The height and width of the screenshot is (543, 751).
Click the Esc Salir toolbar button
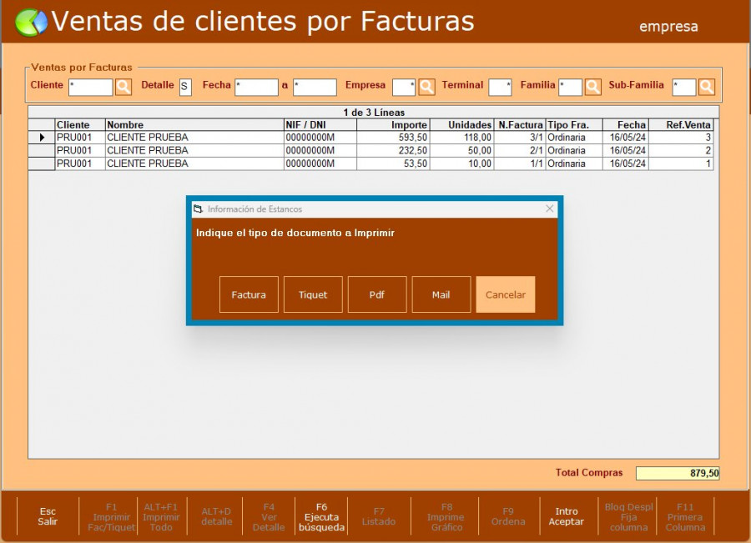click(x=48, y=516)
